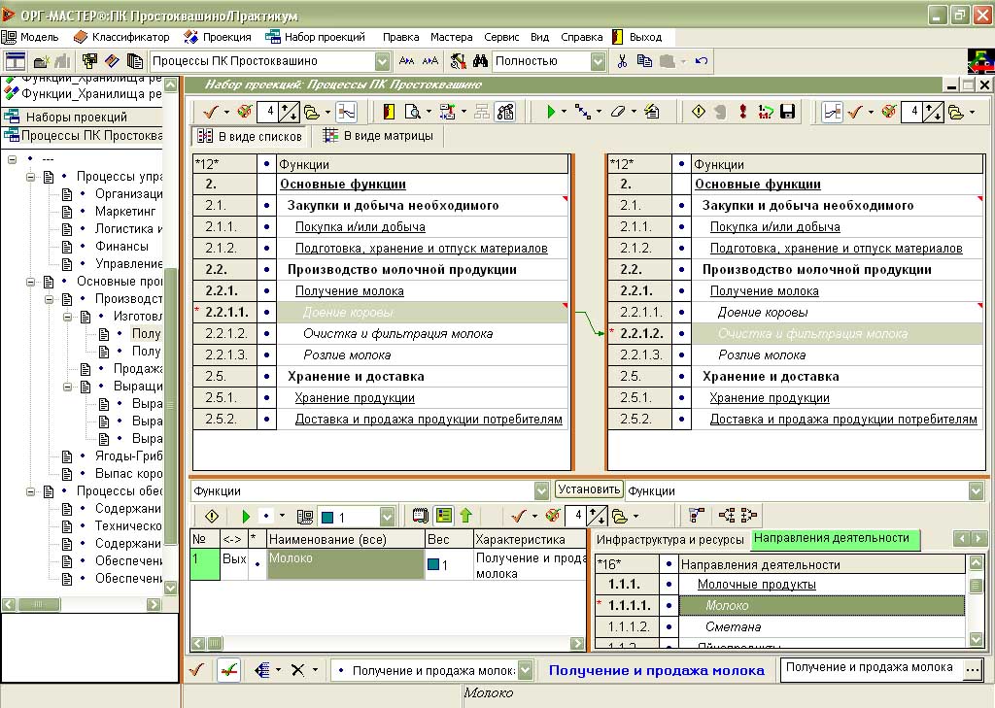This screenshot has width=995, height=708.
Task: Open the right Функции classifier dropdown
Action: click(x=976, y=491)
